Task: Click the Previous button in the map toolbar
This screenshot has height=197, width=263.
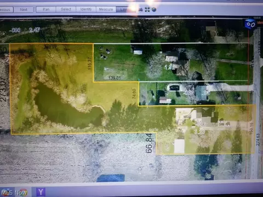Action: coord(6,9)
